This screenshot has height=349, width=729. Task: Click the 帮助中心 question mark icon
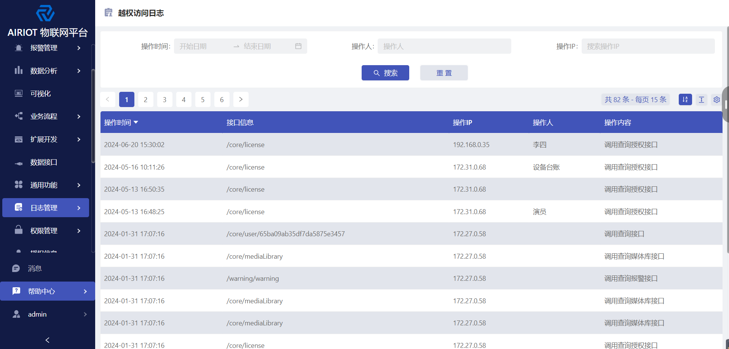pos(16,291)
